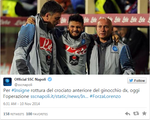The image size is (150, 120).
Task: Click the blue verified badge
Action: pyautogui.click(x=50, y=79)
